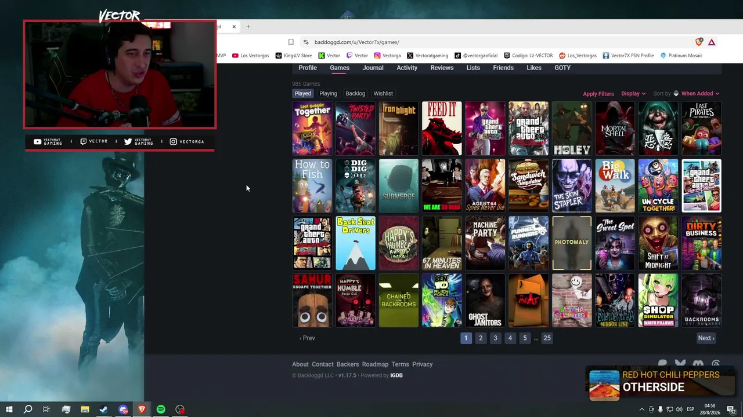Switch to Spotify in the taskbar
Screen dimensions: 743x417
tap(161, 409)
